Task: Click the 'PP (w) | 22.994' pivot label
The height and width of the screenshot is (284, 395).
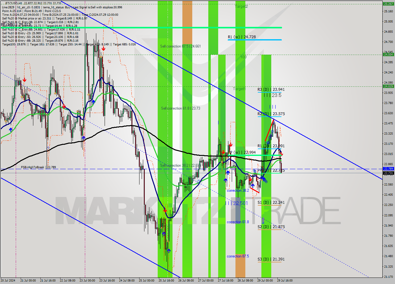Action: coord(242,152)
